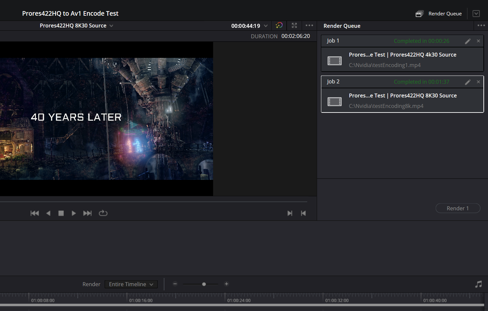This screenshot has width=488, height=311.
Task: Open the Entire Timeline render range dropdown
Action: [131, 284]
